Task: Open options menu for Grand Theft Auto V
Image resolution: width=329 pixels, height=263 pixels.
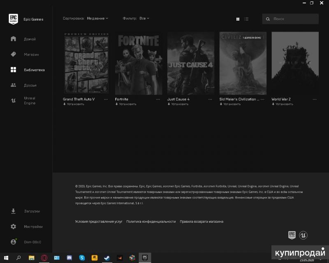Action: [x=106, y=99]
